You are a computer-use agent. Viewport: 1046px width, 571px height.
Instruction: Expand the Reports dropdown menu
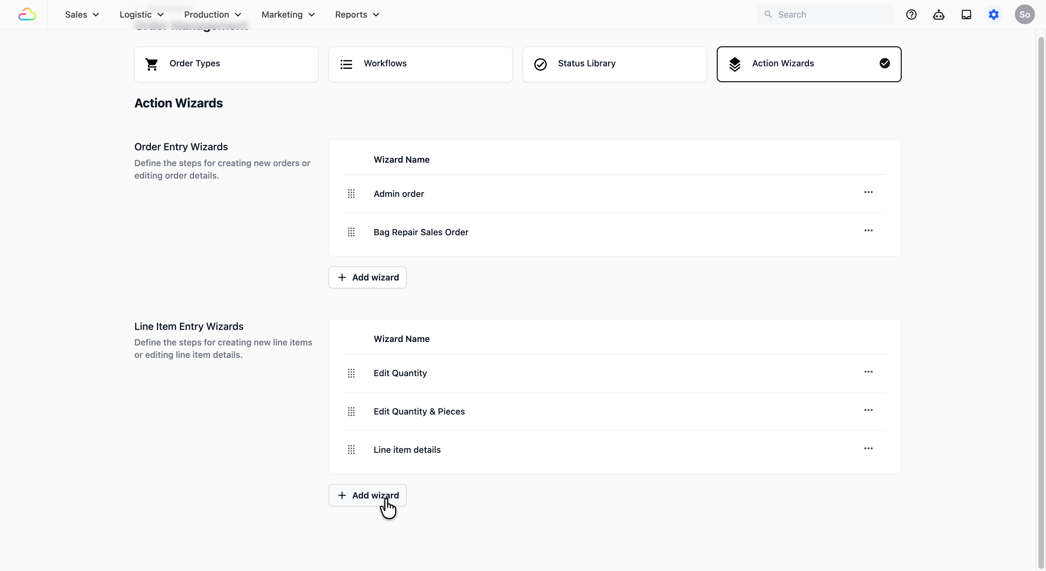point(357,15)
